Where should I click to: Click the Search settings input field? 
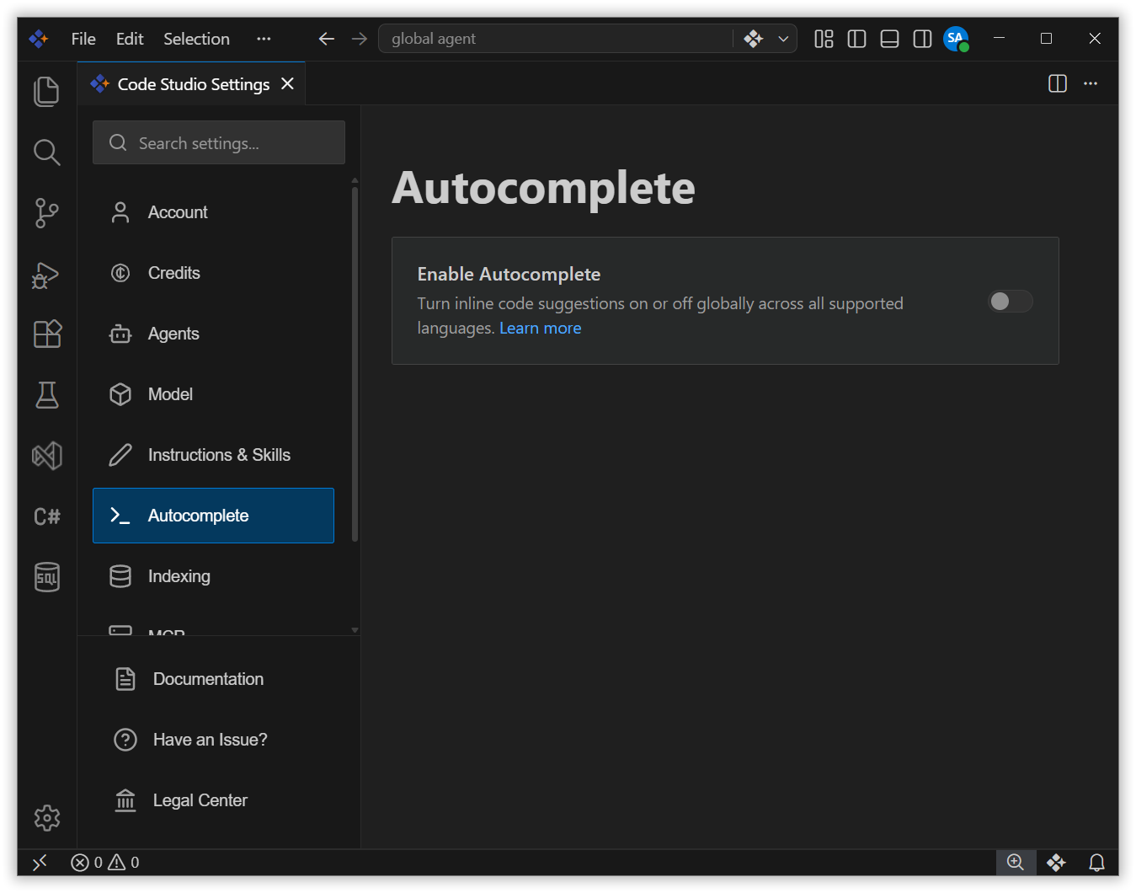[x=219, y=142]
